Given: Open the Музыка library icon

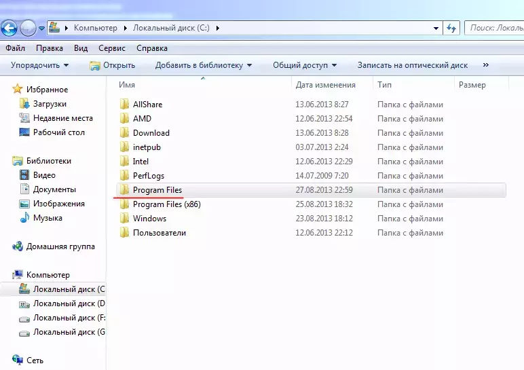Looking at the screenshot, I should point(24,218).
